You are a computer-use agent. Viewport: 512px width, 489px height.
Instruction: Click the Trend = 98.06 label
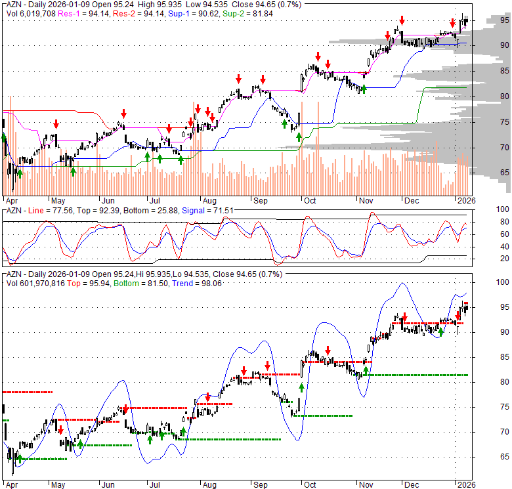point(197,284)
